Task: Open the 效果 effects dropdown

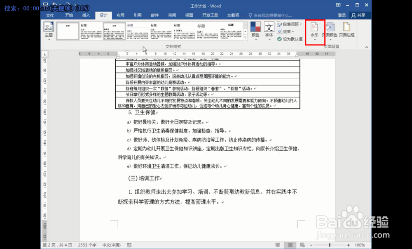Action: coord(286,31)
